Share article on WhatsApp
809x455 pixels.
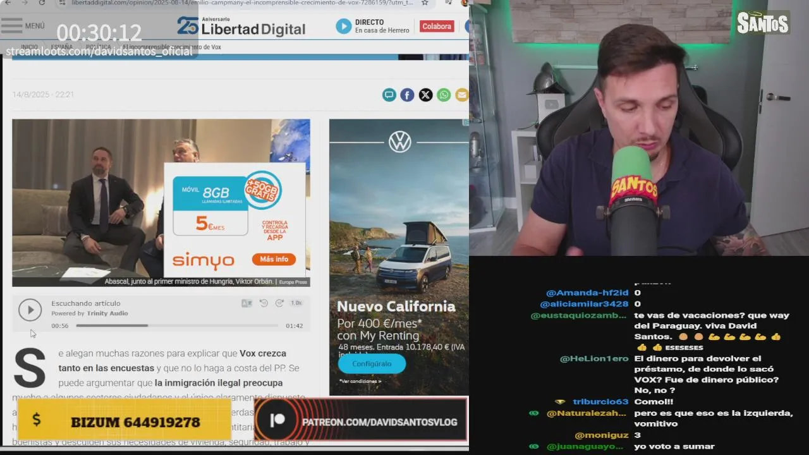point(444,95)
